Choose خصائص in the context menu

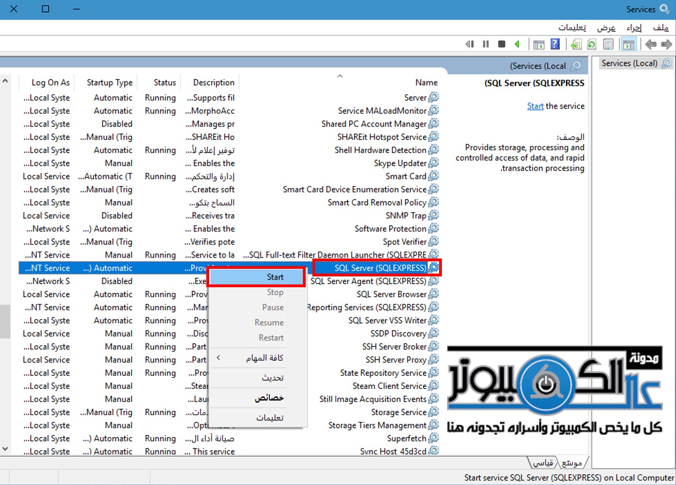(257, 398)
